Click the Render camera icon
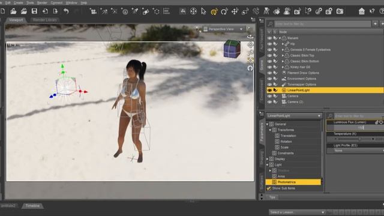The image size is (384, 216). (340, 11)
